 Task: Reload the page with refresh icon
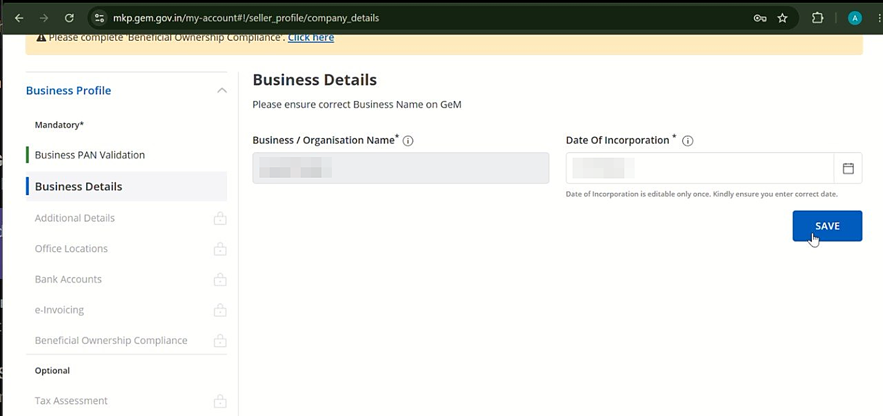tap(69, 18)
